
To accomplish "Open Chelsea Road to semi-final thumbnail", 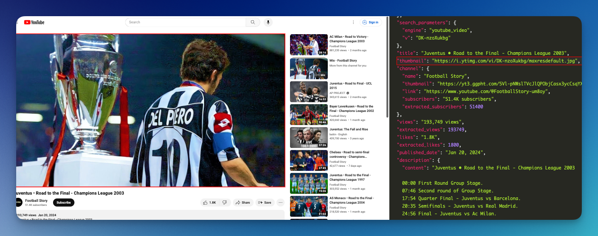I will click(x=309, y=160).
